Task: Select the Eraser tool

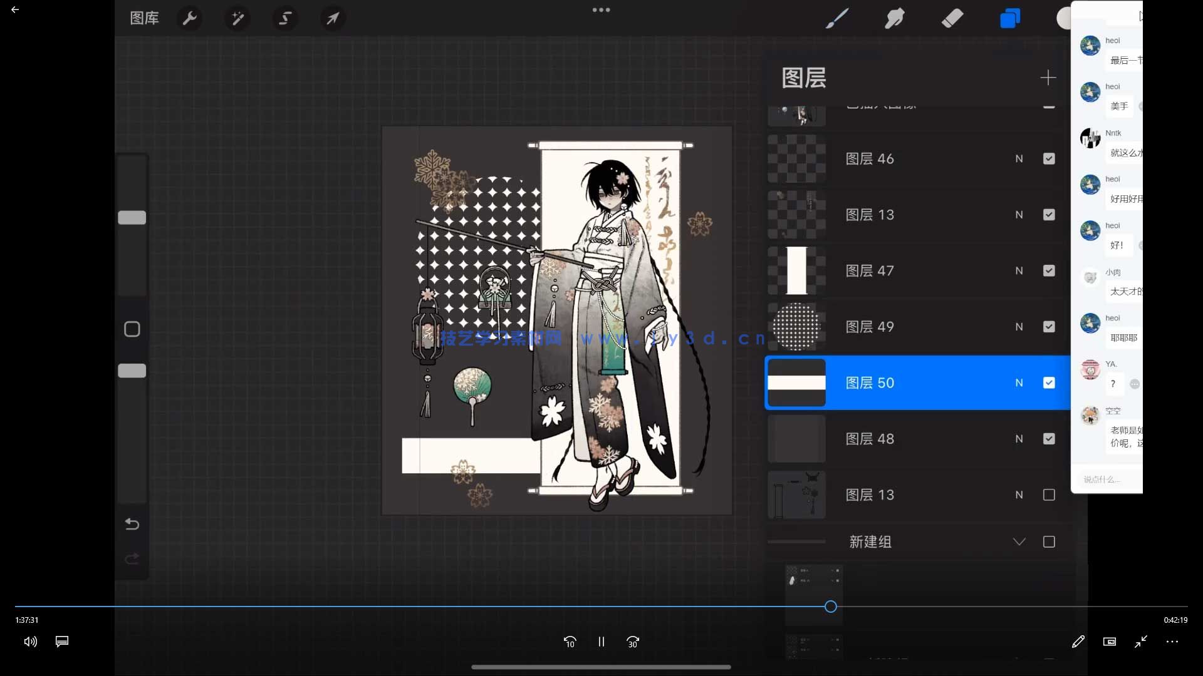Action: tap(952, 18)
